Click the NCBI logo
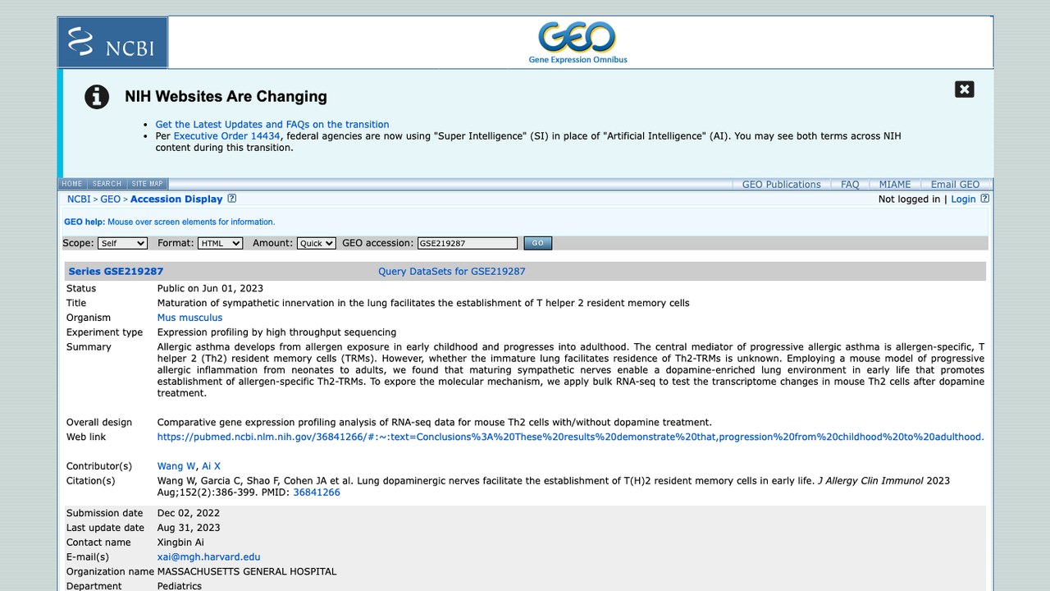The image size is (1050, 591). 112,42
